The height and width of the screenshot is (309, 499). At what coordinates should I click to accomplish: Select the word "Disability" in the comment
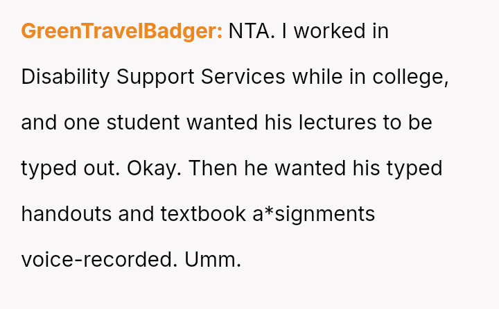point(65,77)
